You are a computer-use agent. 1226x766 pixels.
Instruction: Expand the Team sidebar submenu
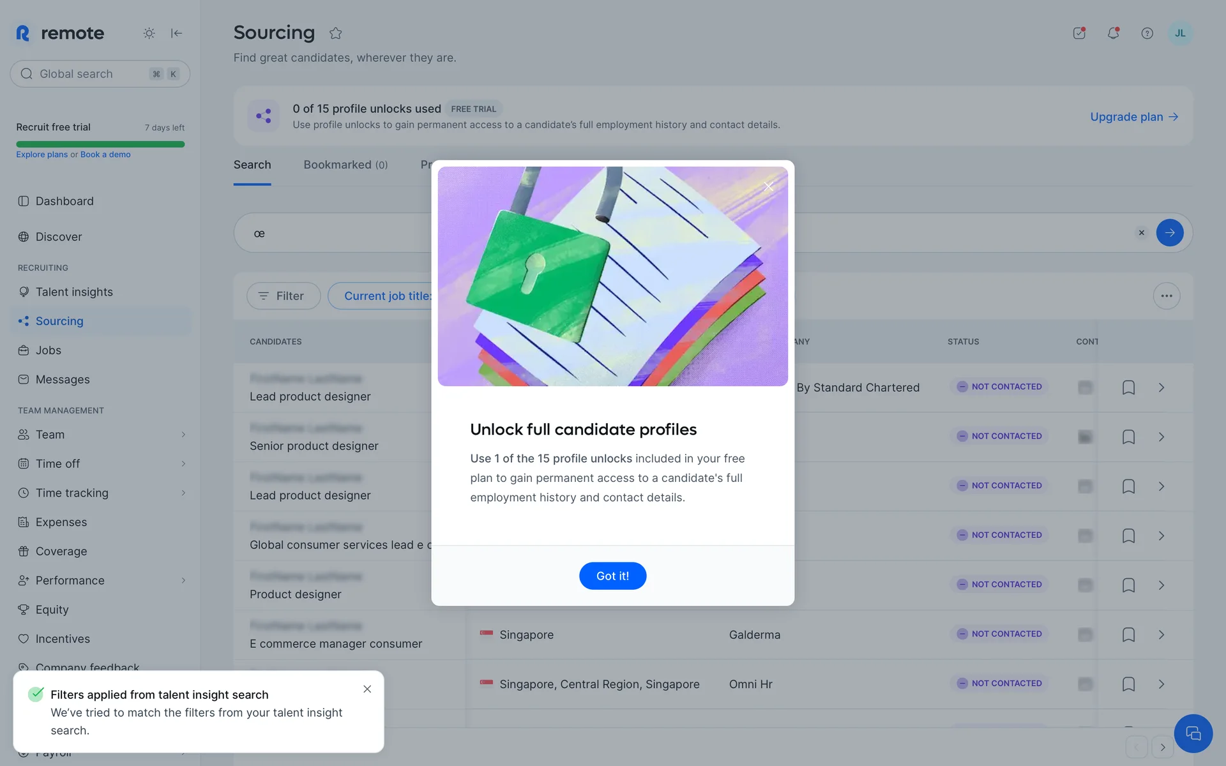(183, 435)
